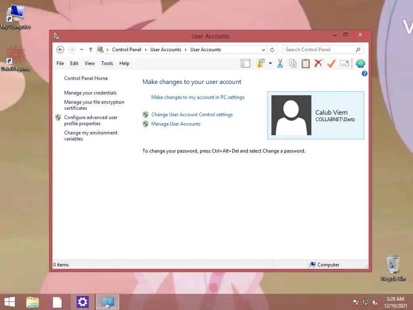Screen dimensions: 413x310
Task: Open Make changes to my account in PC settings
Action: pos(198,97)
